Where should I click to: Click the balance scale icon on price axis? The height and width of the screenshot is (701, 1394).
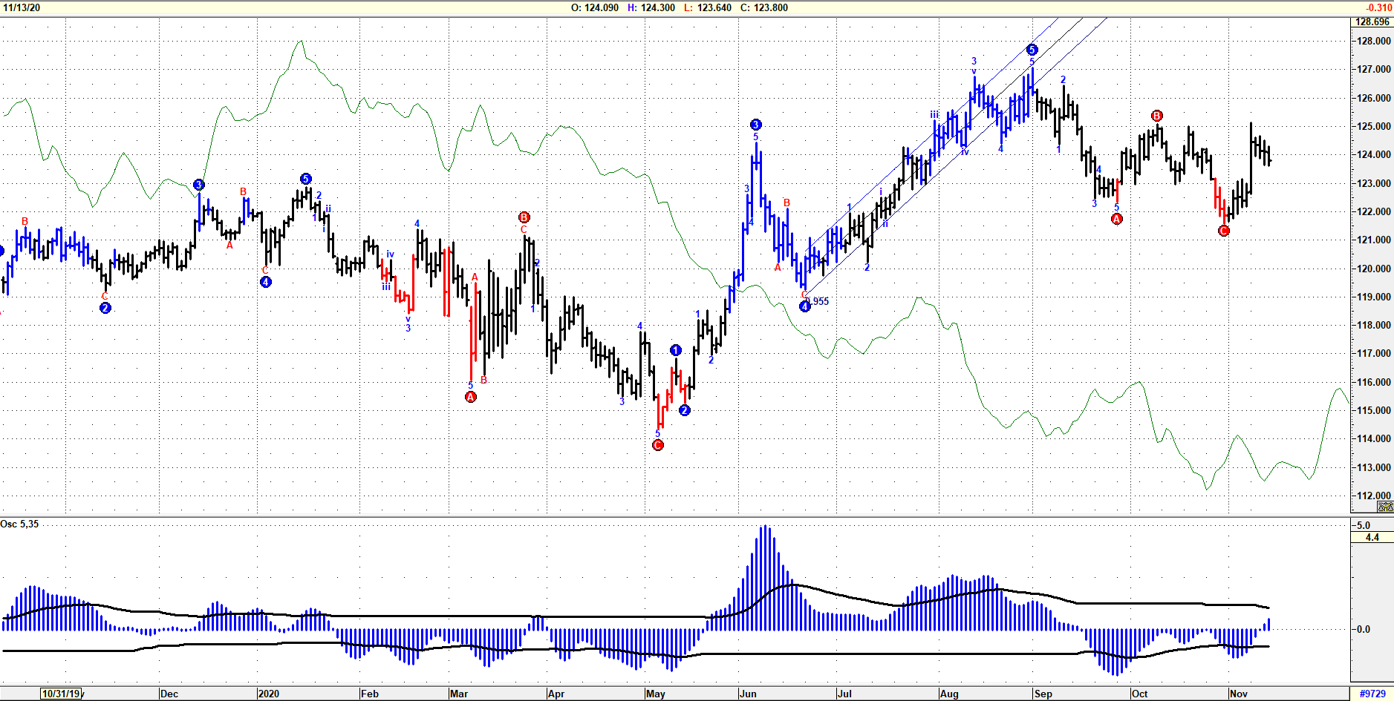click(x=1385, y=507)
